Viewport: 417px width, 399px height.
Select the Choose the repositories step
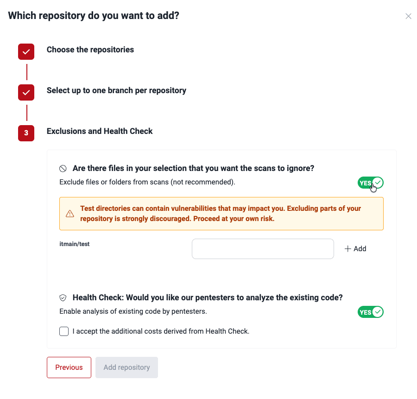90,50
